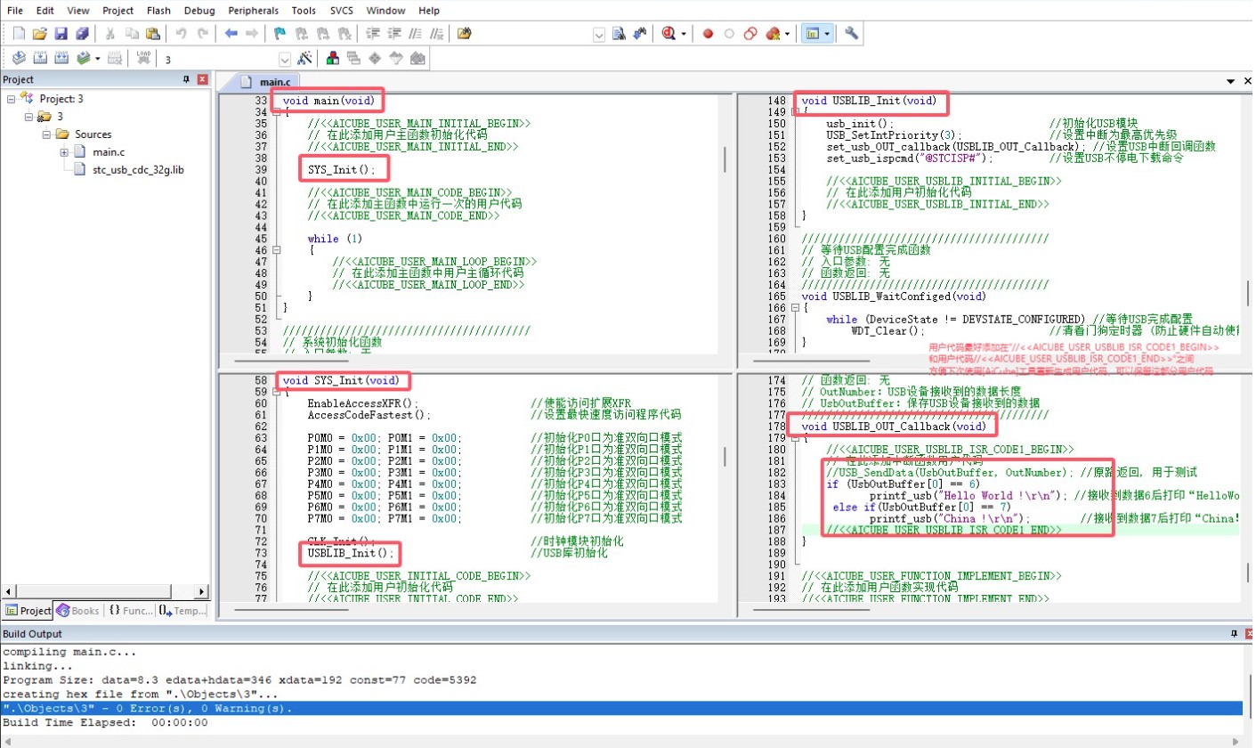The width and height of the screenshot is (1256, 748).
Task: Navigate backwards with the blue left arrow
Action: 231,34
